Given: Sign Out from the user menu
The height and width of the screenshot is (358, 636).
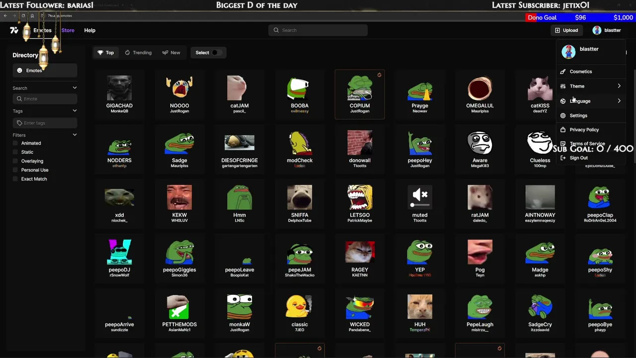Looking at the screenshot, I should coord(591,158).
